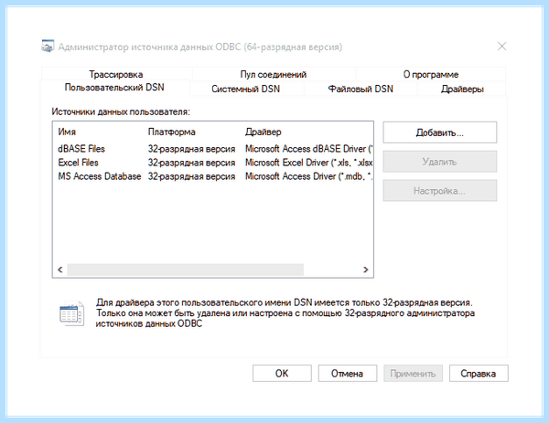Click the Удалить button

pyautogui.click(x=440, y=162)
